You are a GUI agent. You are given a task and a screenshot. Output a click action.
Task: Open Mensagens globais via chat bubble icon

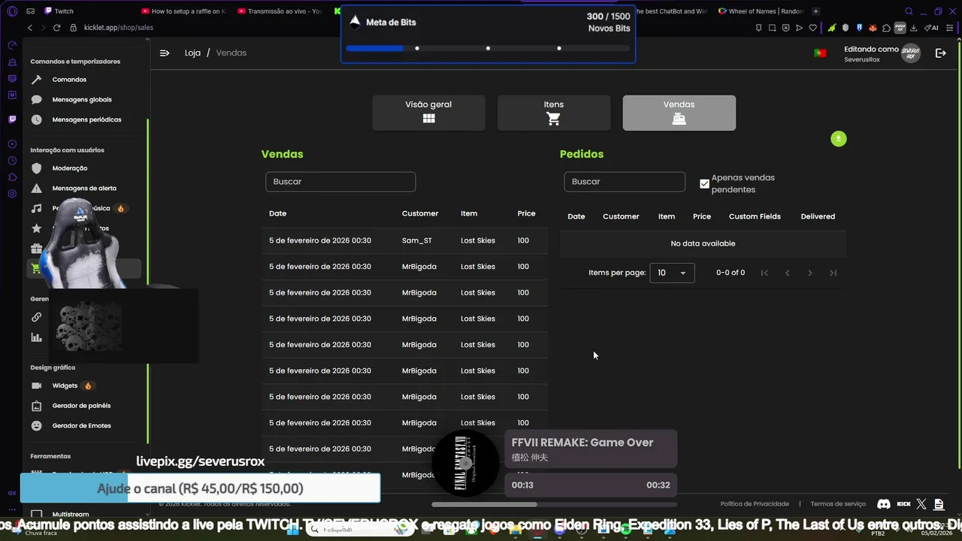(36, 99)
